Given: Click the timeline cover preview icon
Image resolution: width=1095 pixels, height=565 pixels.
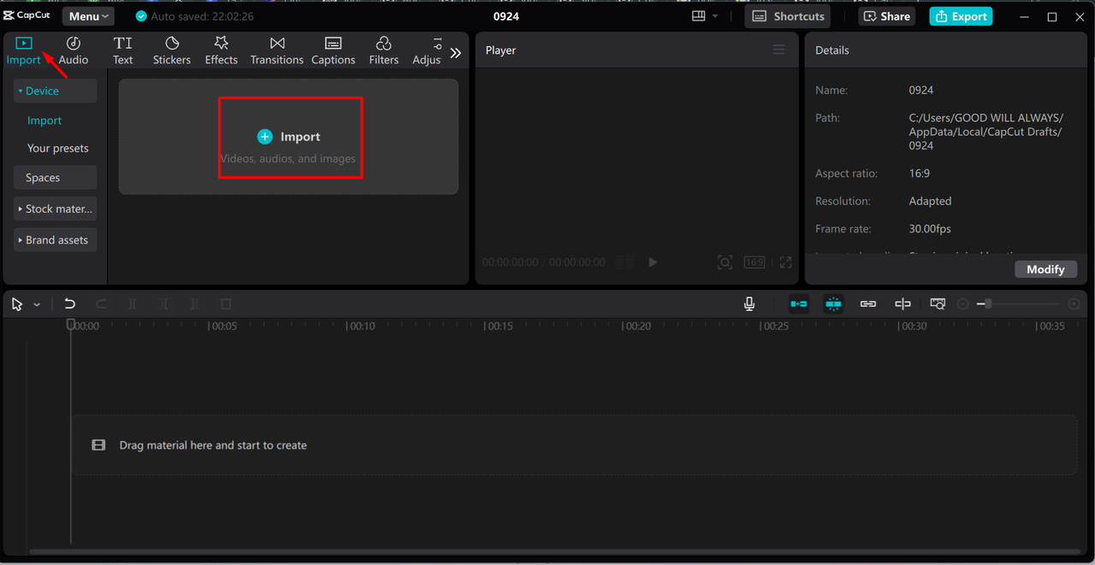Looking at the screenshot, I should 938,303.
